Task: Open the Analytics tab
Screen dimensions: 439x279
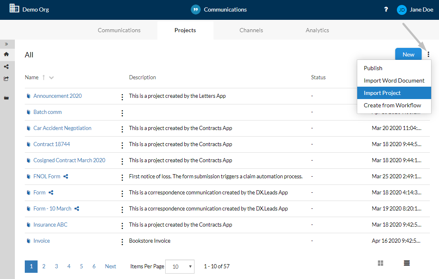Action: (x=317, y=30)
